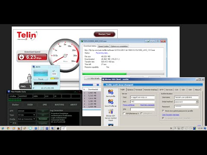Click the yellow LP level bar in ANTI
Screen dimensions: 207x155
[x=54, y=78]
